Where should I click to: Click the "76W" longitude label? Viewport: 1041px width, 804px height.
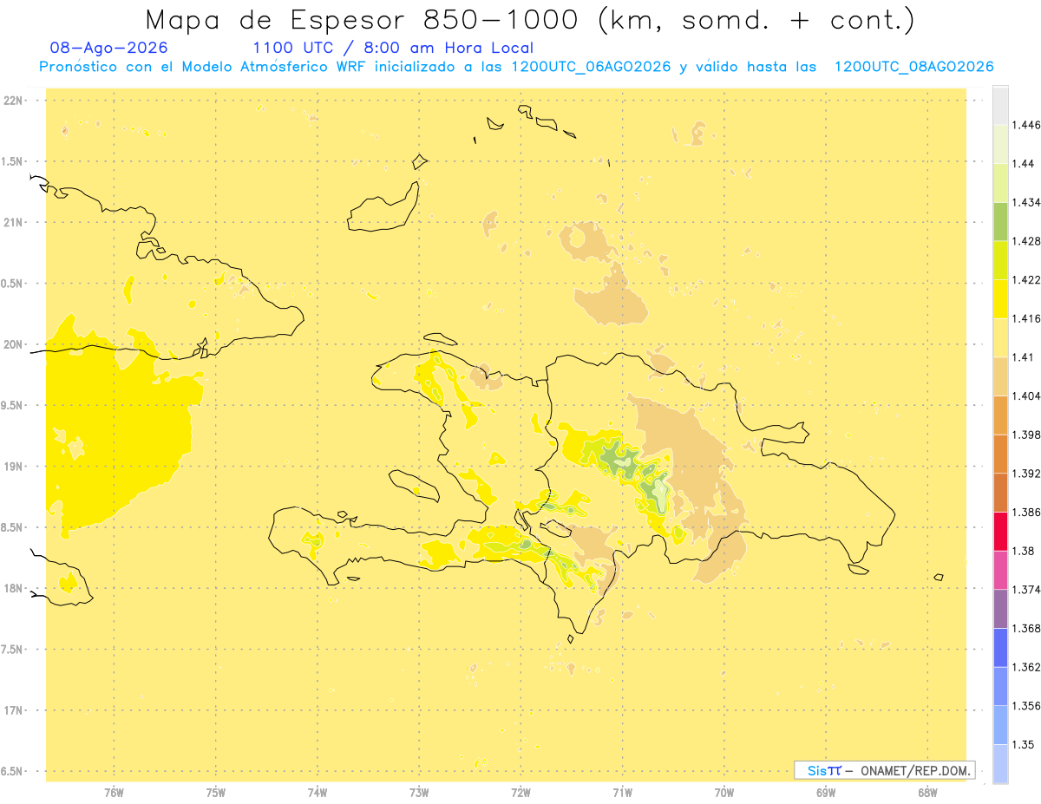pos(114,793)
